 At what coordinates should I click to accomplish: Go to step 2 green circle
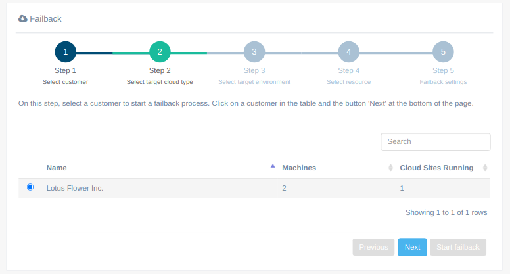(x=160, y=52)
